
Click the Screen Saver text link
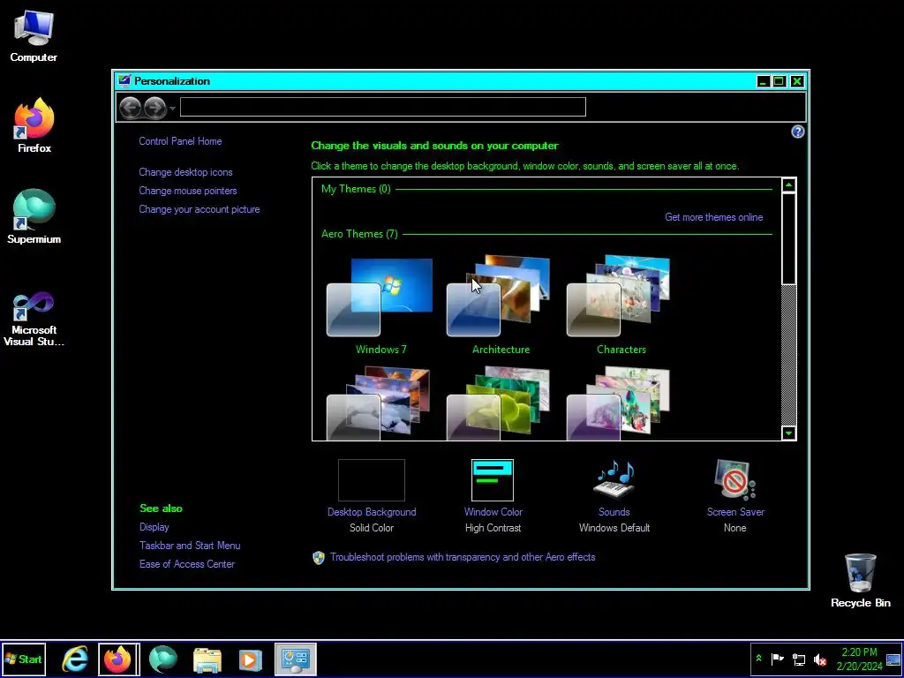click(735, 512)
